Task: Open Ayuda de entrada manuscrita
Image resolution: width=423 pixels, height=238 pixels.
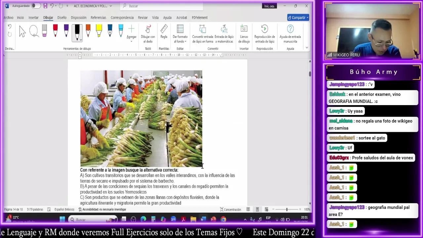Action: coord(290,34)
